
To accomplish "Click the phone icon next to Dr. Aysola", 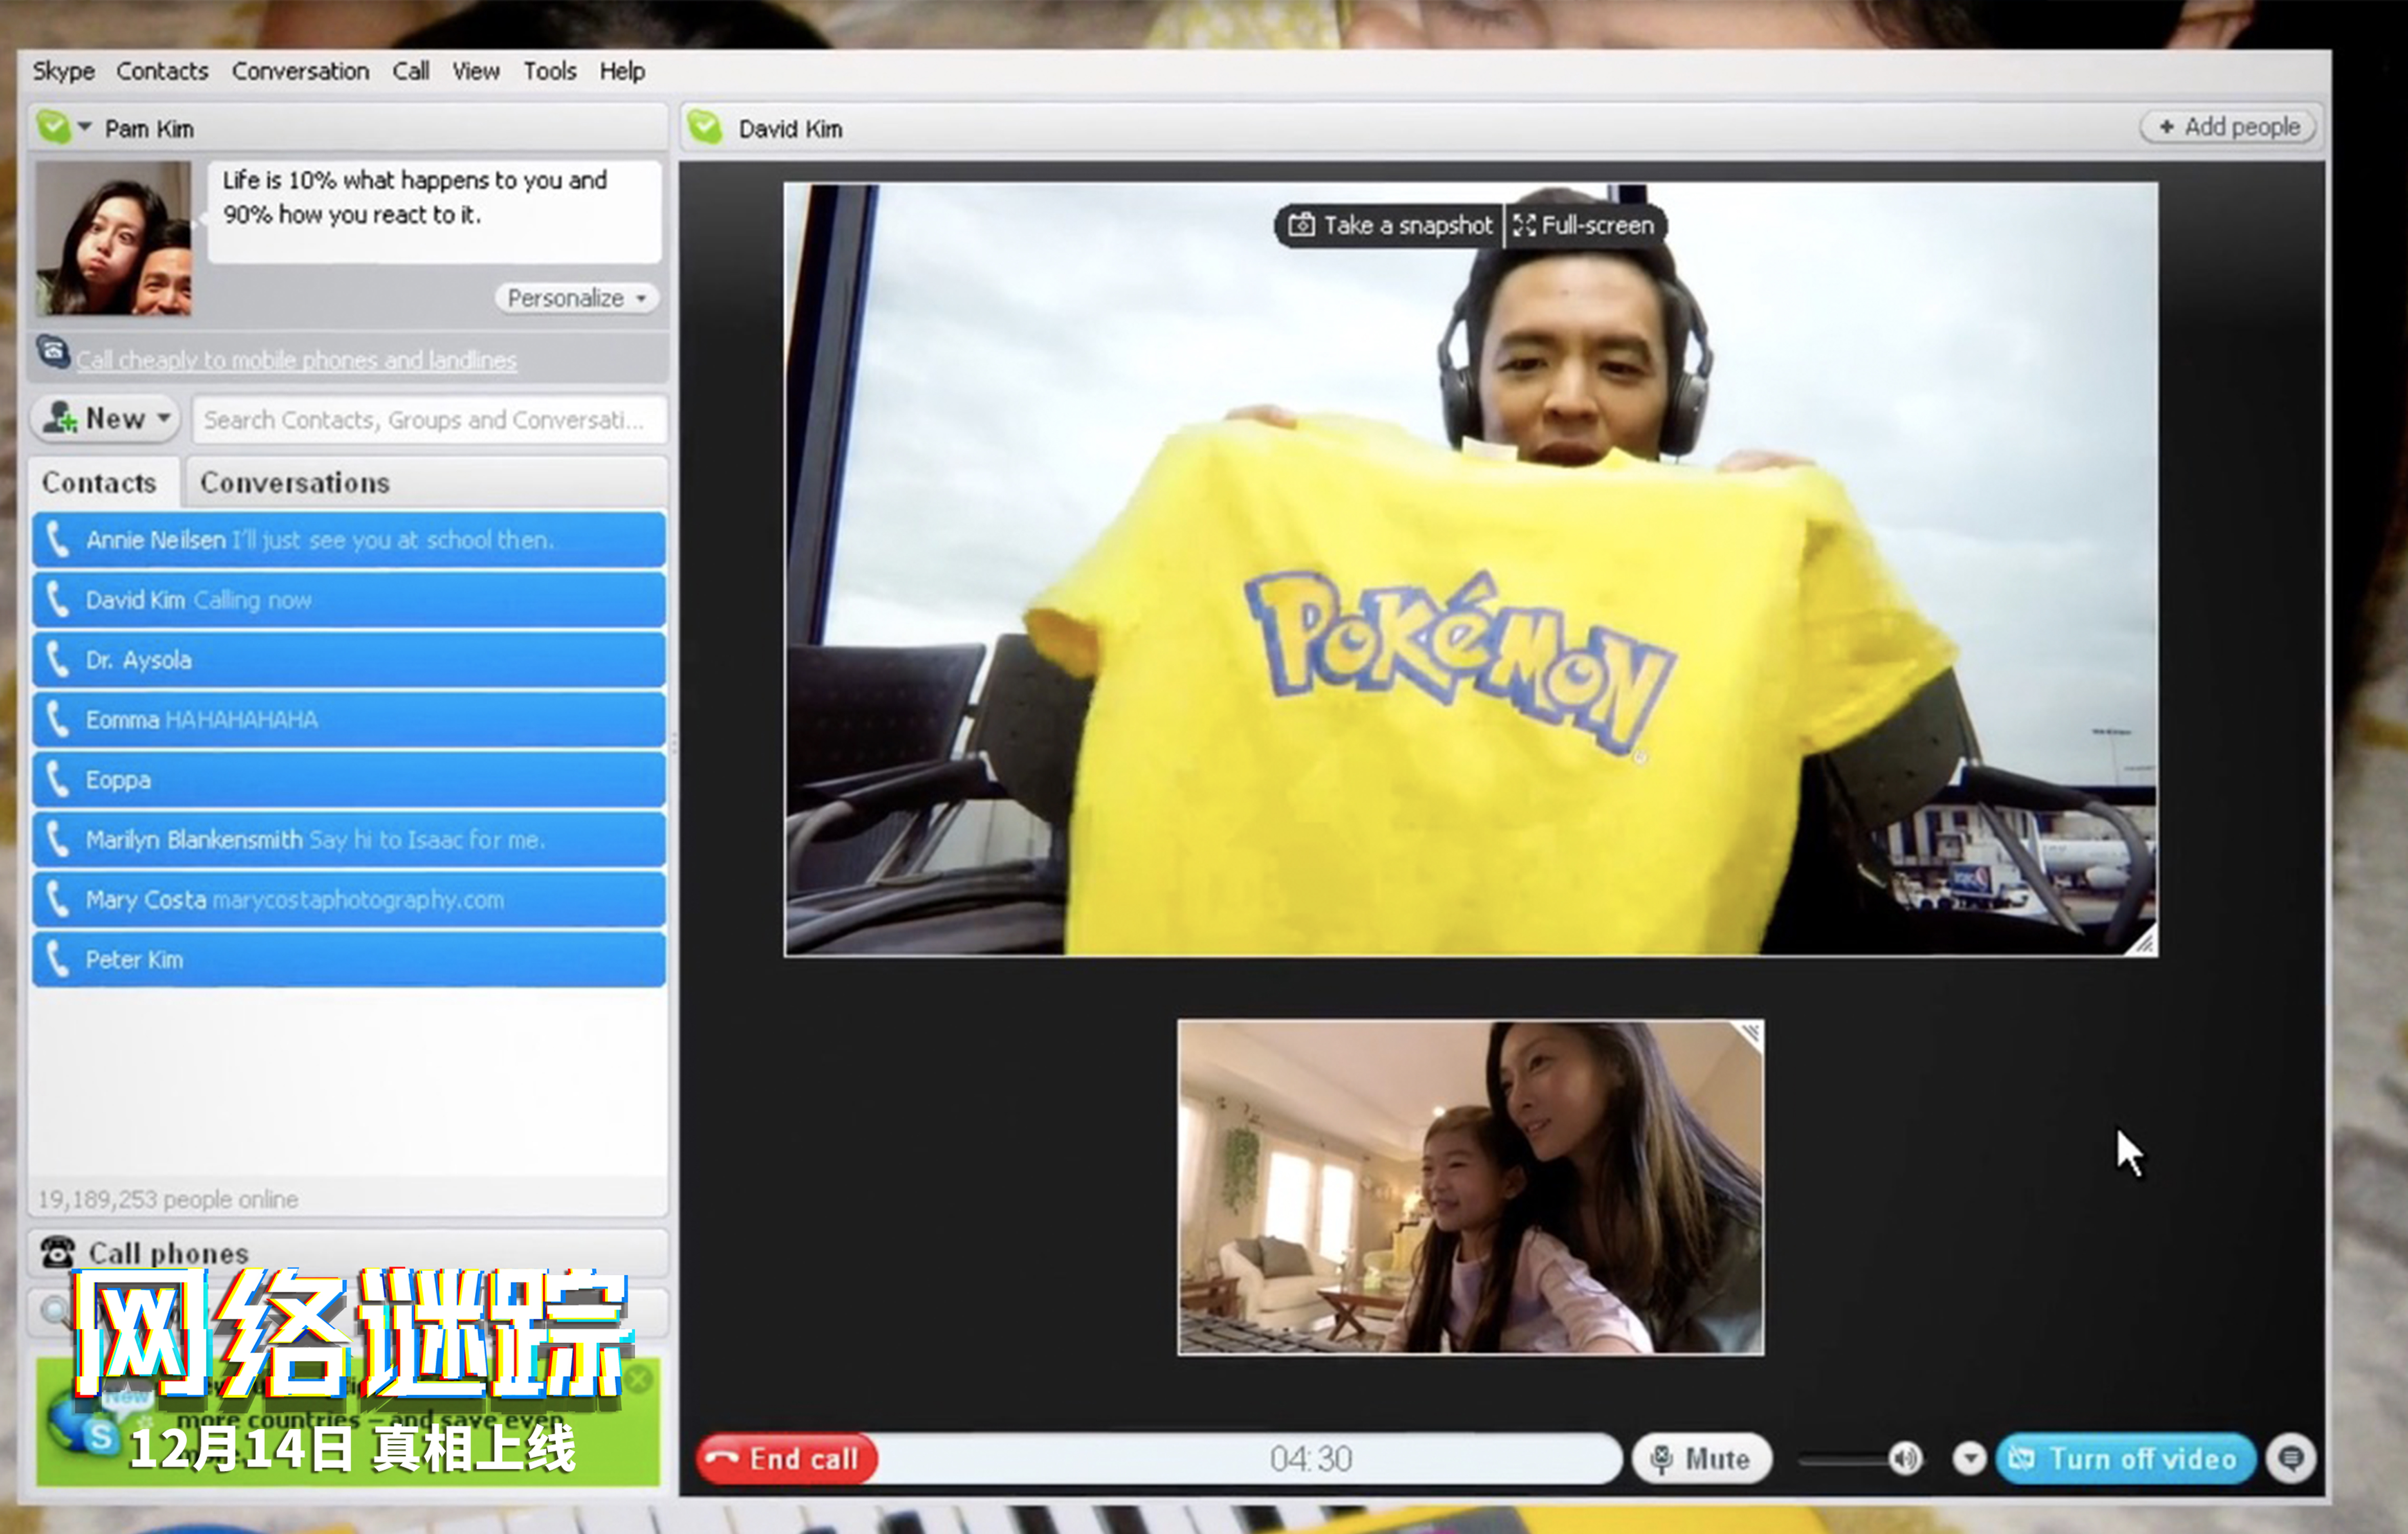I will point(58,660).
